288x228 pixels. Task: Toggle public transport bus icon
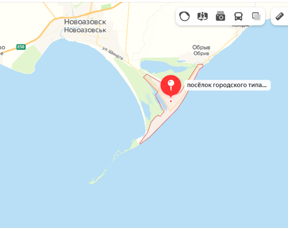click(238, 16)
